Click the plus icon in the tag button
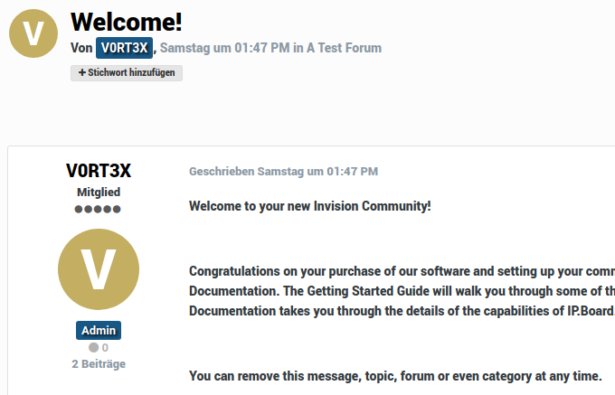615x395 pixels. (x=81, y=73)
